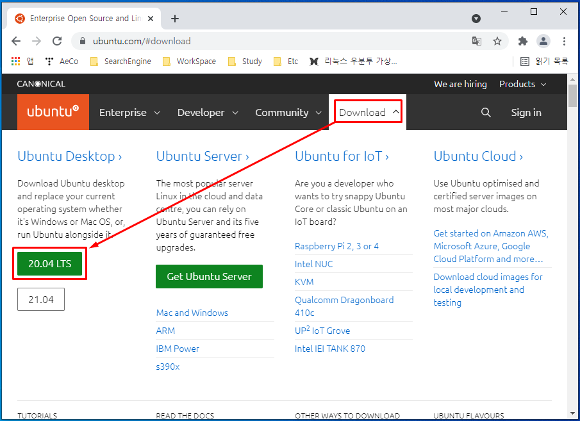Click the green 20.04 LTS button
The height and width of the screenshot is (421, 580).
pyautogui.click(x=49, y=263)
